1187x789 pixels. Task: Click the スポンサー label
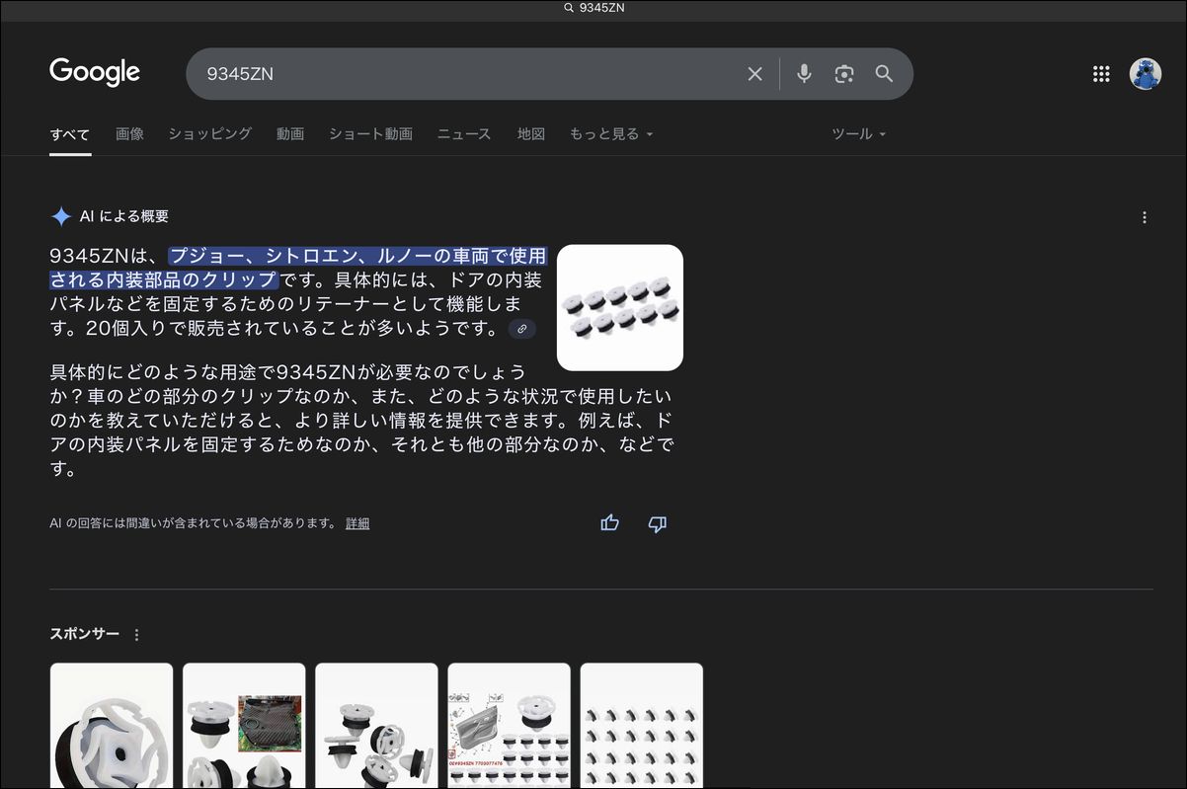[85, 634]
